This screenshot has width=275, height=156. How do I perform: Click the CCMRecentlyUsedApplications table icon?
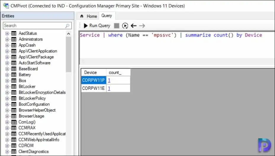(14, 134)
